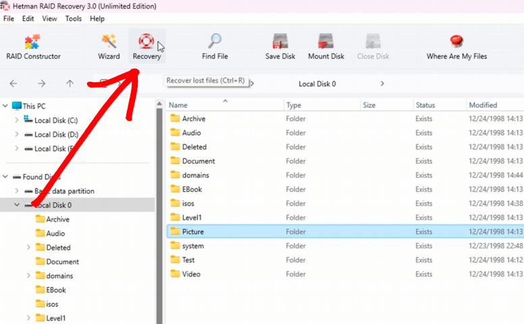This screenshot has height=324, width=524.
Task: Select the isos folder in tree
Action: tap(52, 304)
